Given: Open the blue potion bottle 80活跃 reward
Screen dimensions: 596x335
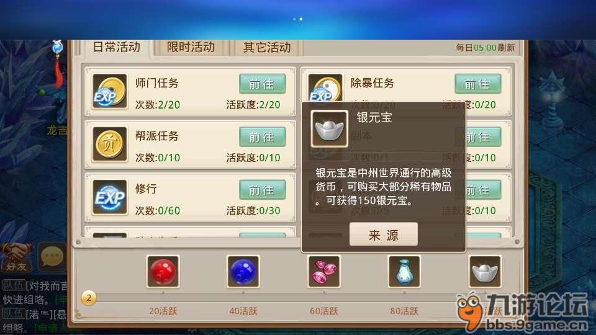Looking at the screenshot, I should (404, 272).
